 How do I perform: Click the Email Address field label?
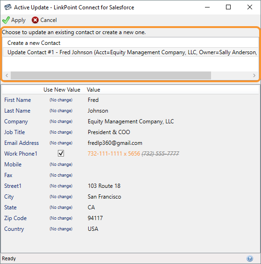21,143
